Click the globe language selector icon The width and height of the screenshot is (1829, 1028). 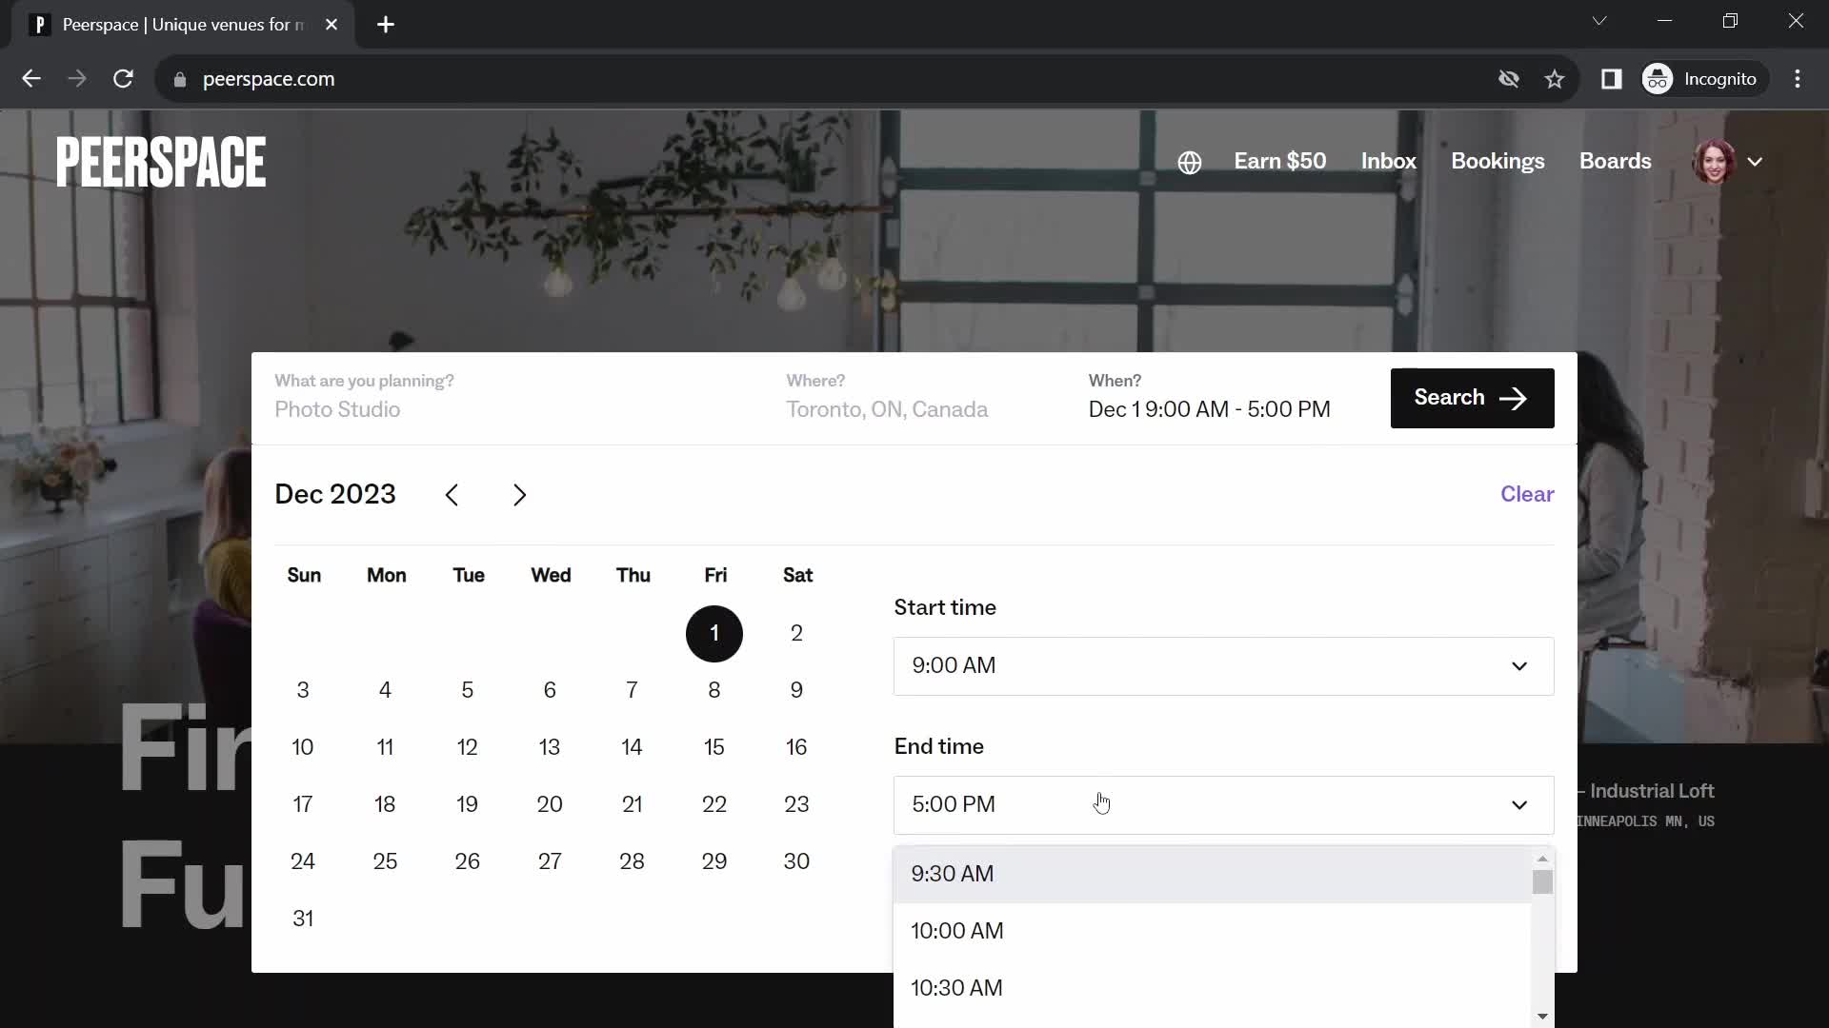(1188, 161)
